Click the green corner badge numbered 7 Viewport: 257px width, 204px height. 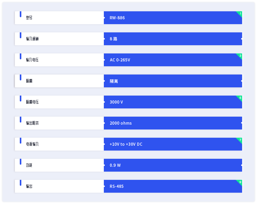click(240, 140)
